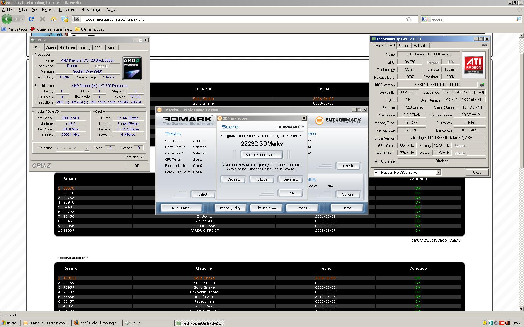Click the Firefox back arrow button
The height and width of the screenshot is (327, 524).
coord(7,19)
